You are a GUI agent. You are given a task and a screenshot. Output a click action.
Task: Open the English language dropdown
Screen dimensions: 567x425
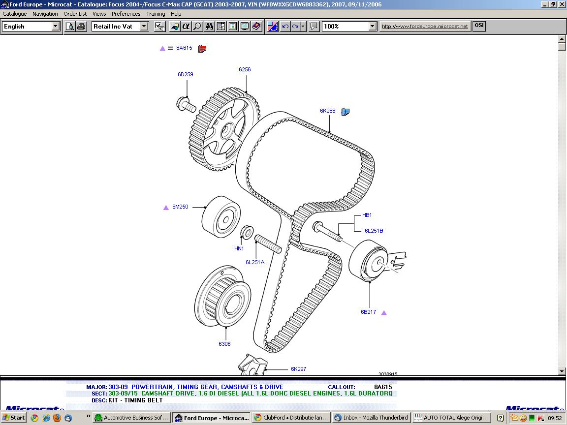pyautogui.click(x=55, y=27)
